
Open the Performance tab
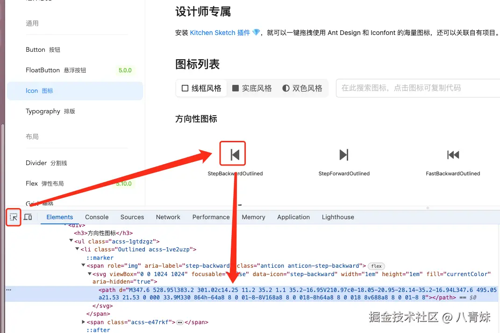coord(211,217)
